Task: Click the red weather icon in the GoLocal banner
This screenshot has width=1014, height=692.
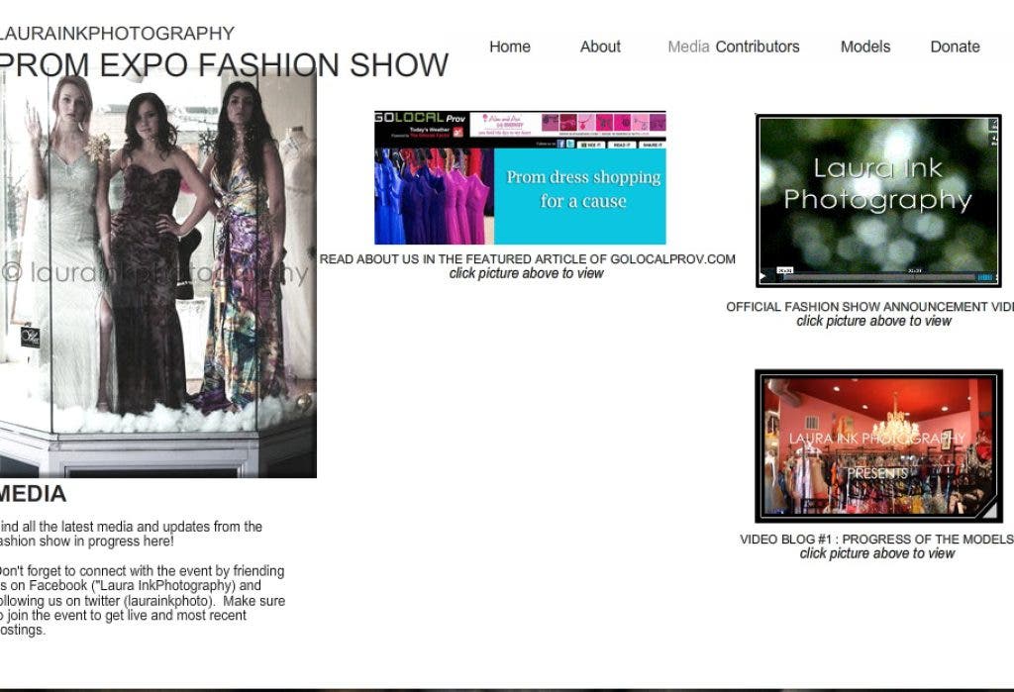Action: click(457, 130)
